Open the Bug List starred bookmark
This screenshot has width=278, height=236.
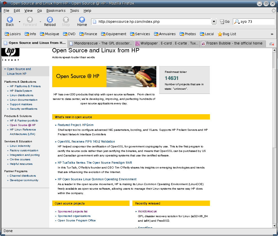(x=227, y=34)
